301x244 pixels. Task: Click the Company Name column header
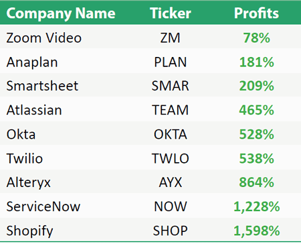[61, 13]
